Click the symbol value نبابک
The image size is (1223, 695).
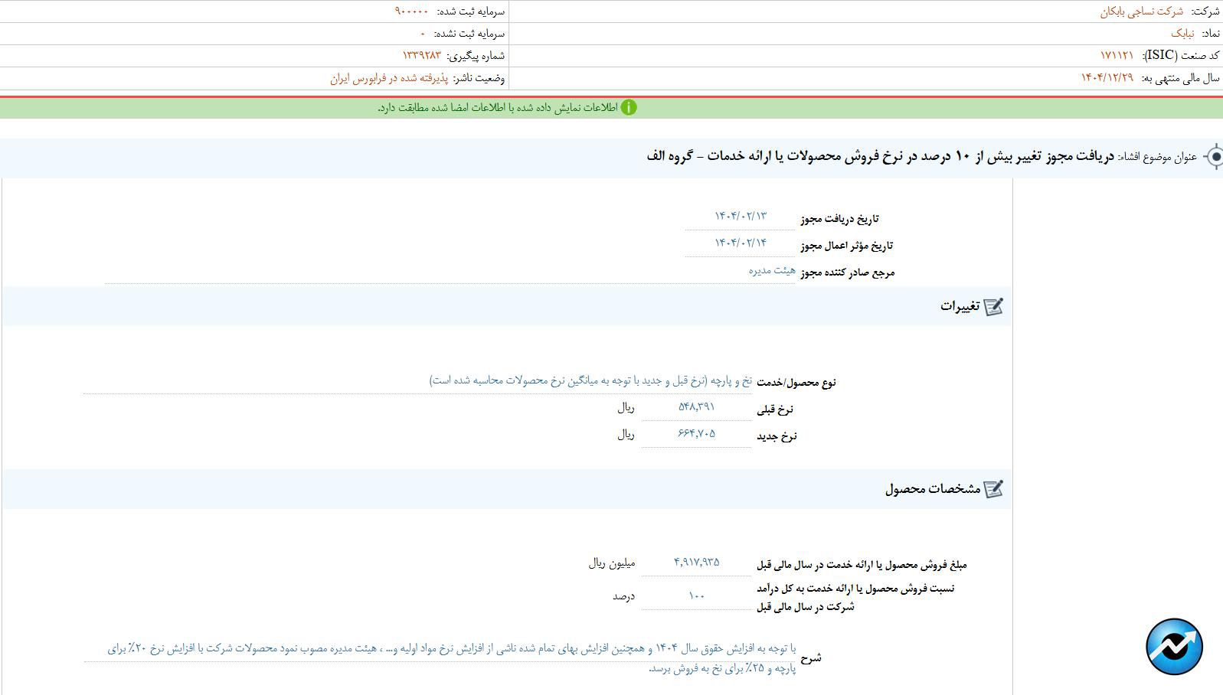coord(1182,34)
